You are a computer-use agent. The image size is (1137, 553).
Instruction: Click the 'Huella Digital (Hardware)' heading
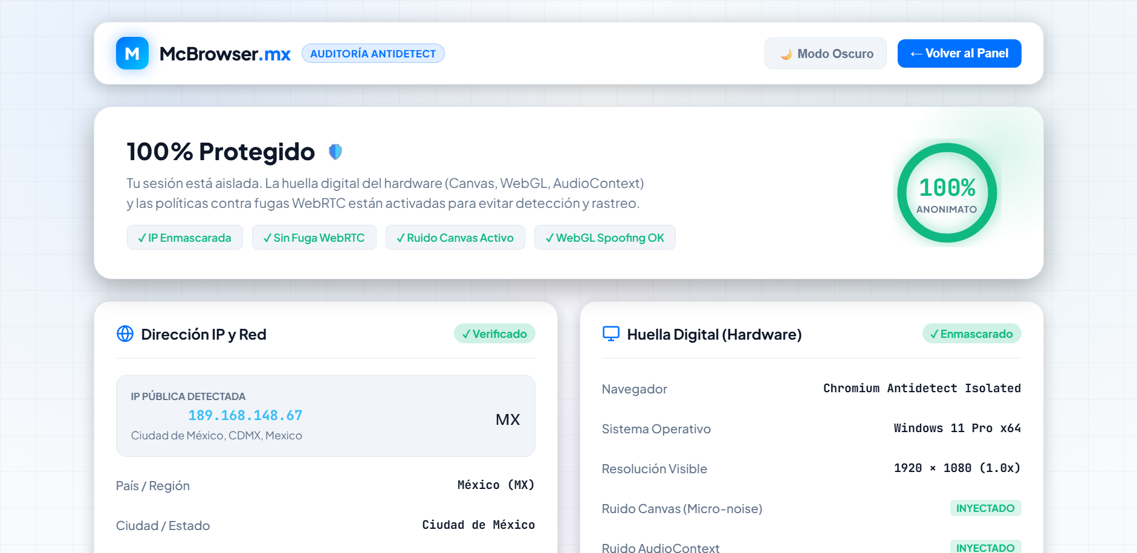714,334
